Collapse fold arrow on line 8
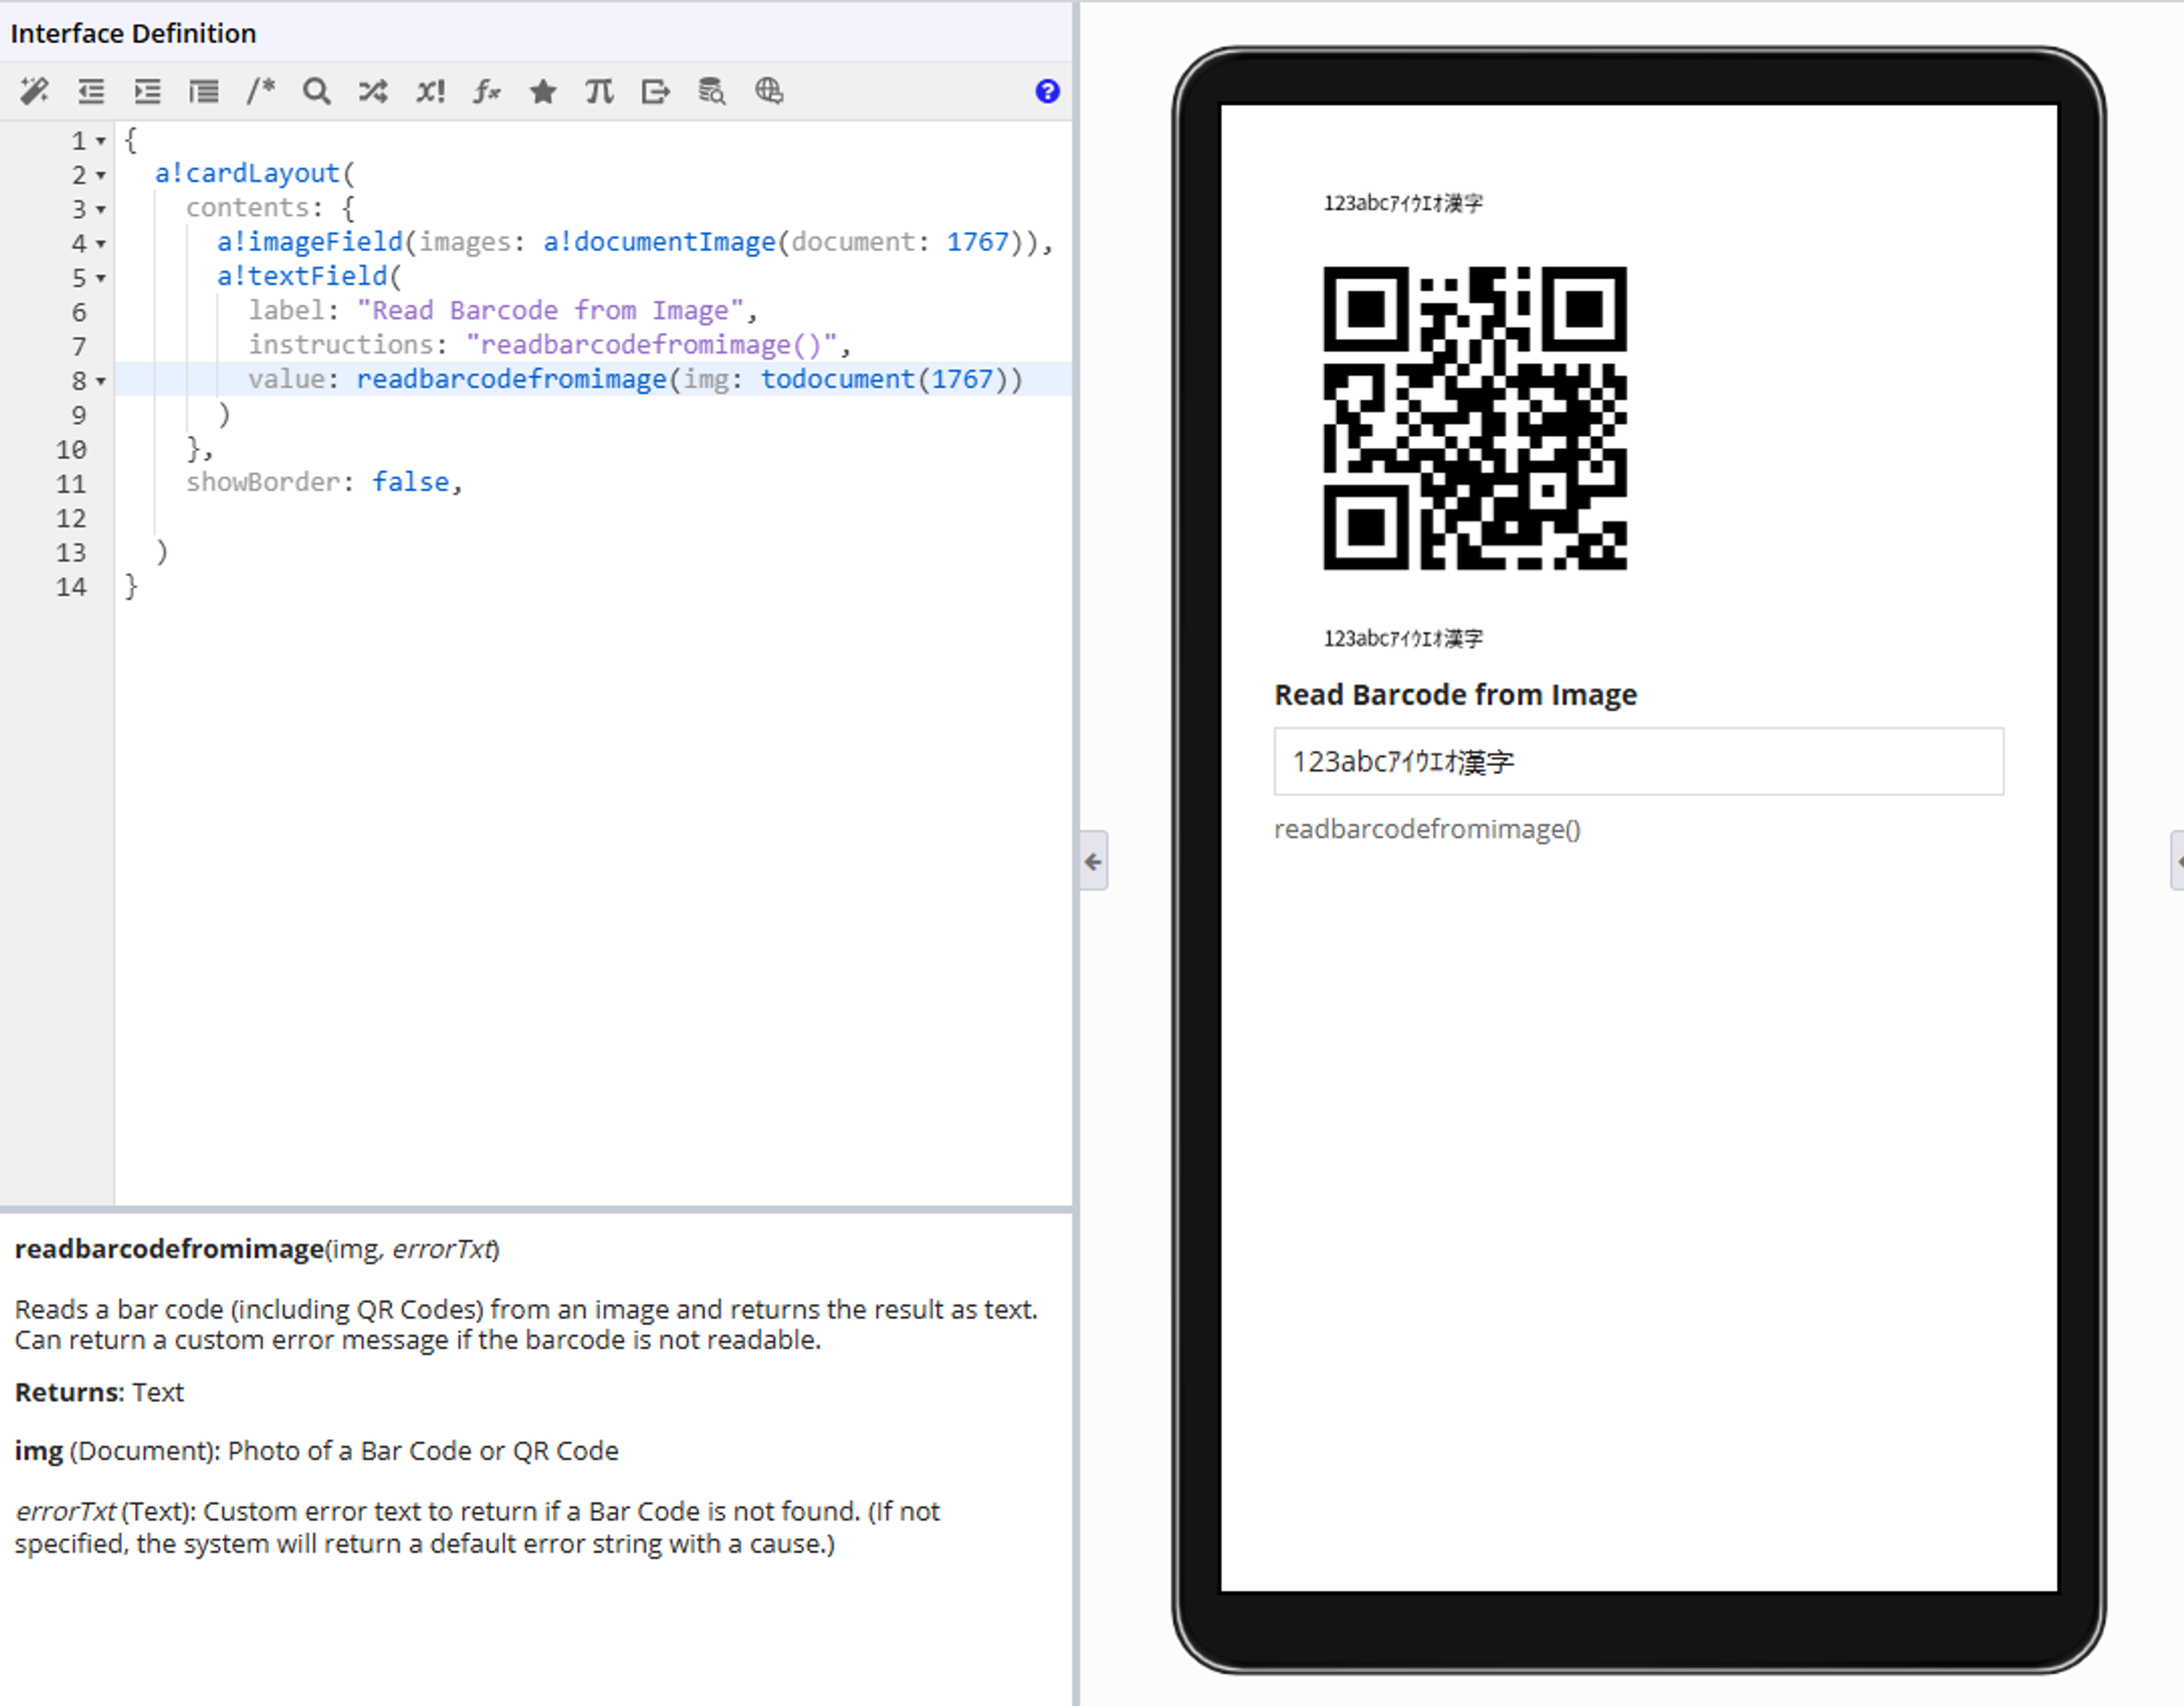The height and width of the screenshot is (1706, 2184). pos(101,381)
